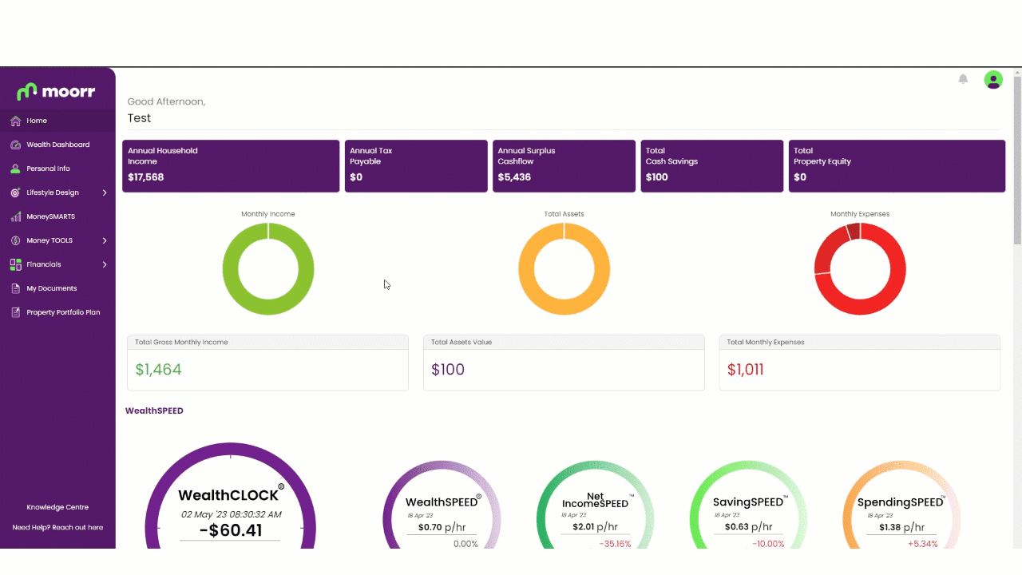Click the Financials grid icon
The height and width of the screenshot is (575, 1022).
[15, 264]
